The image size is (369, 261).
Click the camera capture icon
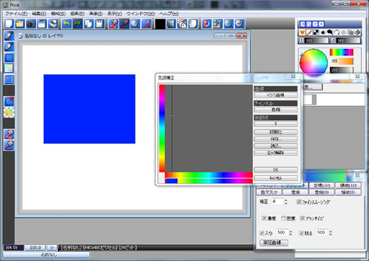pyautogui.click(x=31, y=24)
